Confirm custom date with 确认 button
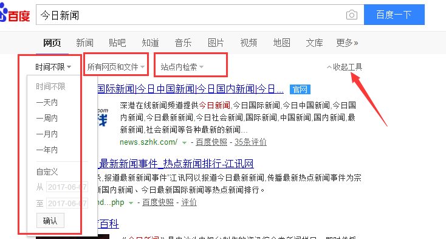The image size is (446, 239). pos(50,221)
